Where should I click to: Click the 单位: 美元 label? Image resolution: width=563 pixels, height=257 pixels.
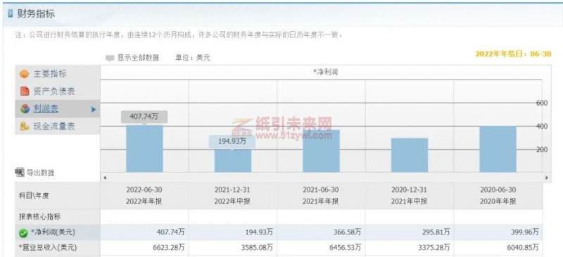click(192, 58)
